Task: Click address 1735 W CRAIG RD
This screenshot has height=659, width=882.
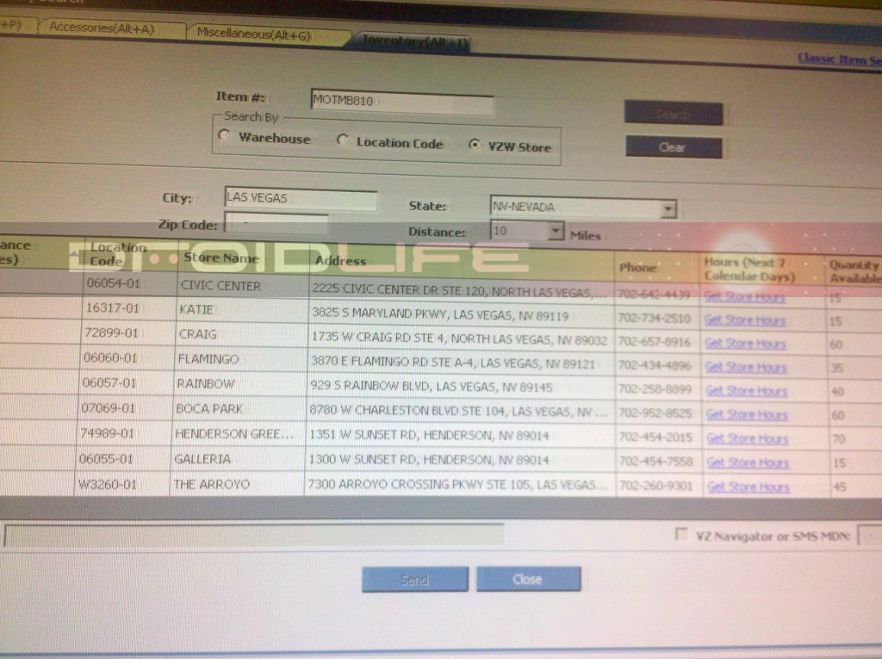Action: [459, 339]
